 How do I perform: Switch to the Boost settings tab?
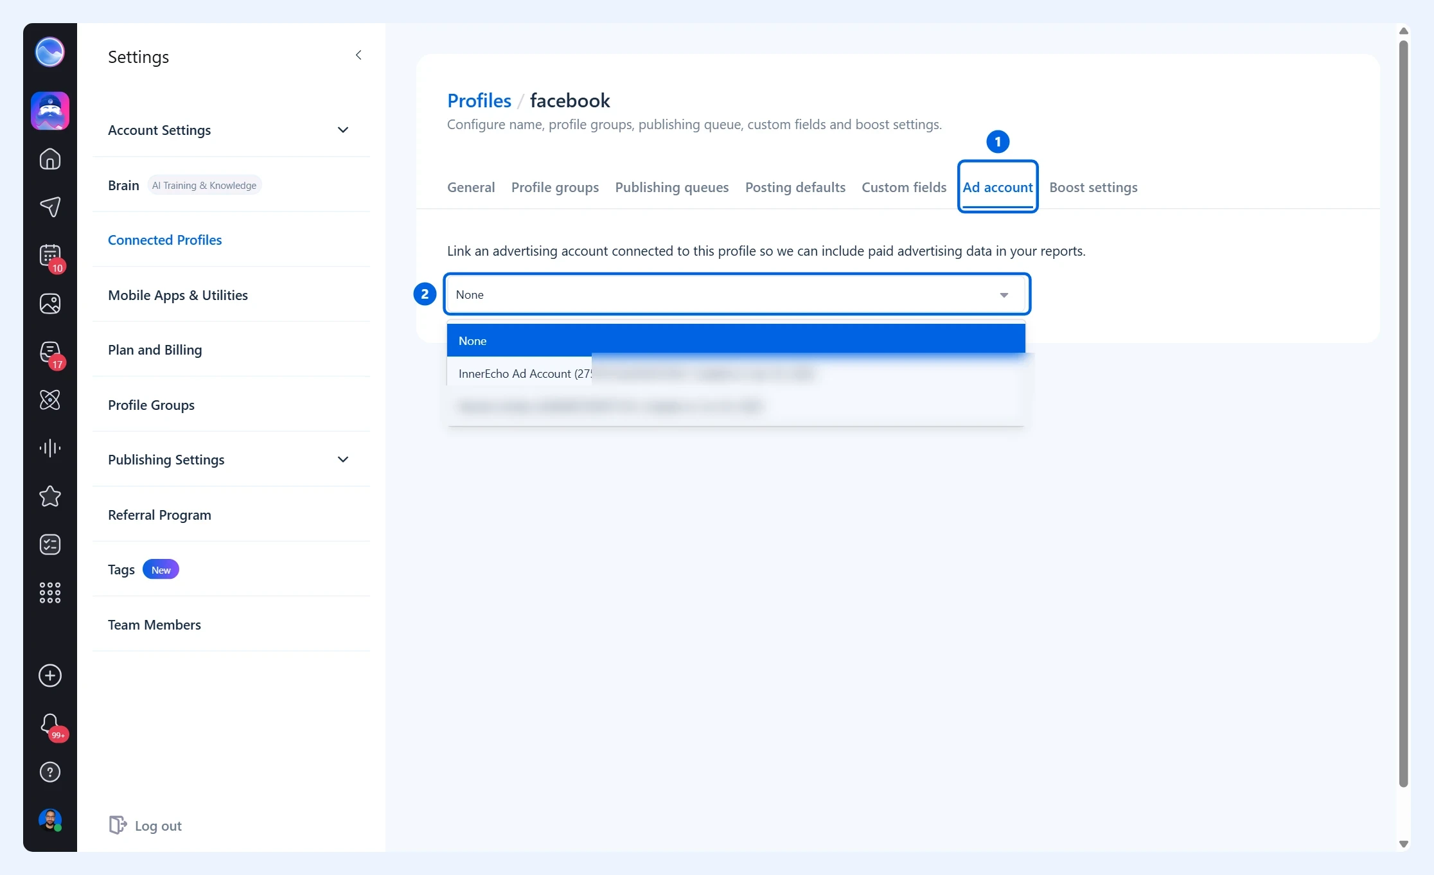1093,187
